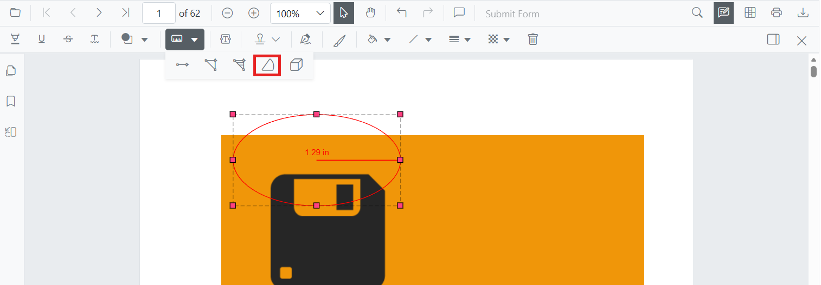Select the radius measurement tool

[x=267, y=65]
